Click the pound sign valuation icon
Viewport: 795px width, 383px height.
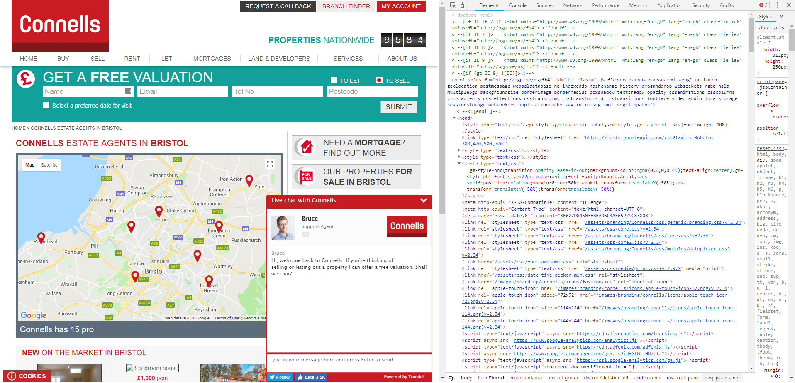[x=26, y=79]
